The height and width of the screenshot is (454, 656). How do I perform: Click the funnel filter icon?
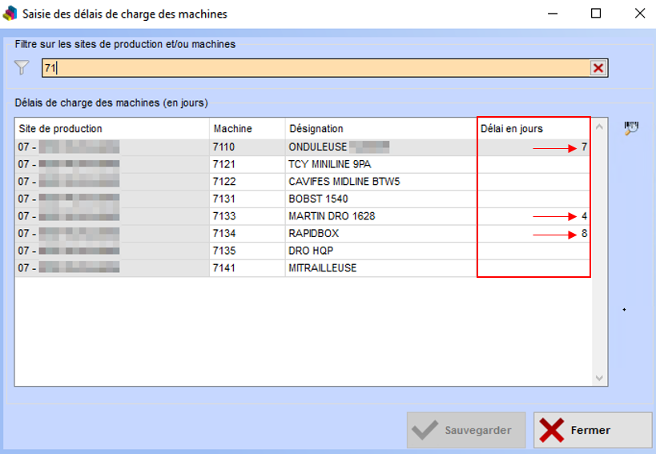pyautogui.click(x=22, y=68)
